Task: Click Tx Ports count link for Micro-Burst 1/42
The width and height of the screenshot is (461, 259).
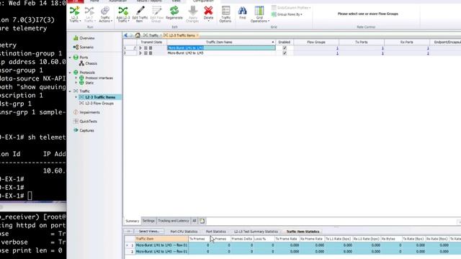Action: tap(382, 53)
